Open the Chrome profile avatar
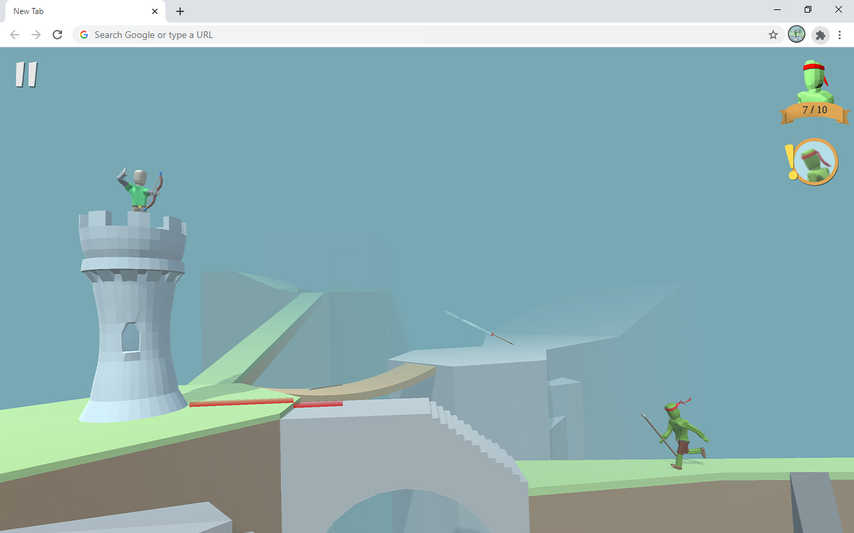Image resolution: width=854 pixels, height=533 pixels. coord(797,35)
